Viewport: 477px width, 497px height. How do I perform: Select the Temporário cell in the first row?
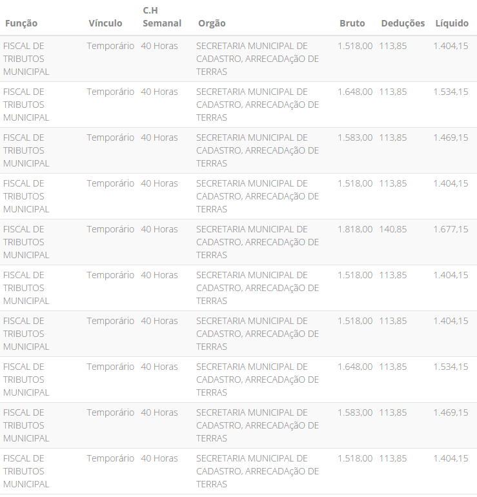110,46
